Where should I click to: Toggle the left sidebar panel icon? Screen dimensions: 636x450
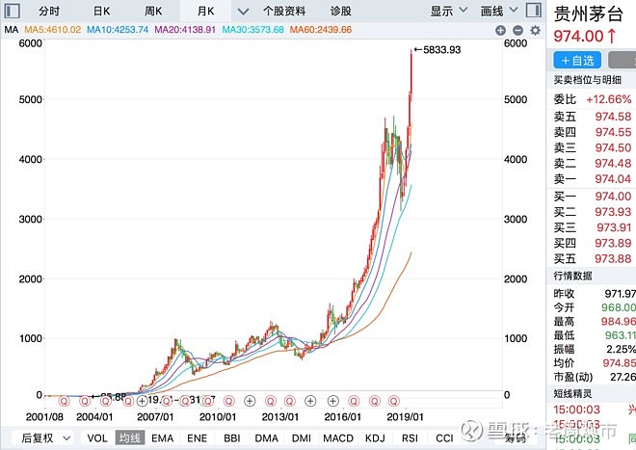[x=12, y=11]
